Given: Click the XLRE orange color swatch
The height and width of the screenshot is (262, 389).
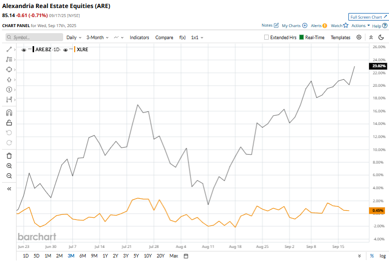Looking at the screenshot, I should (x=75, y=49).
